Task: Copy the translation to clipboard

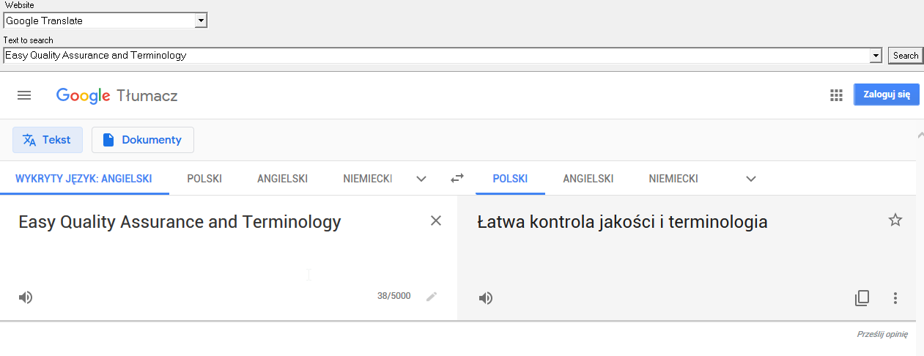Action: (x=862, y=298)
